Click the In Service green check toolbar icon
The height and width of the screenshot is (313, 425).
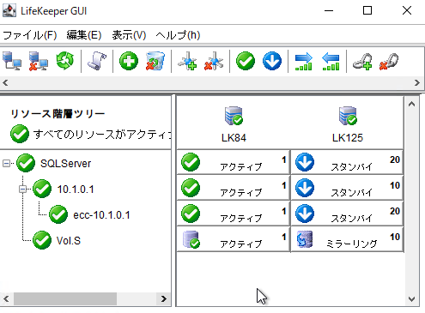tap(246, 61)
